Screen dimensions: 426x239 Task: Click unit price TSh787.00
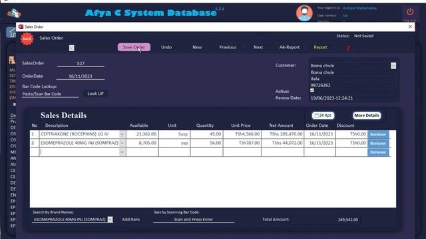coord(242,143)
